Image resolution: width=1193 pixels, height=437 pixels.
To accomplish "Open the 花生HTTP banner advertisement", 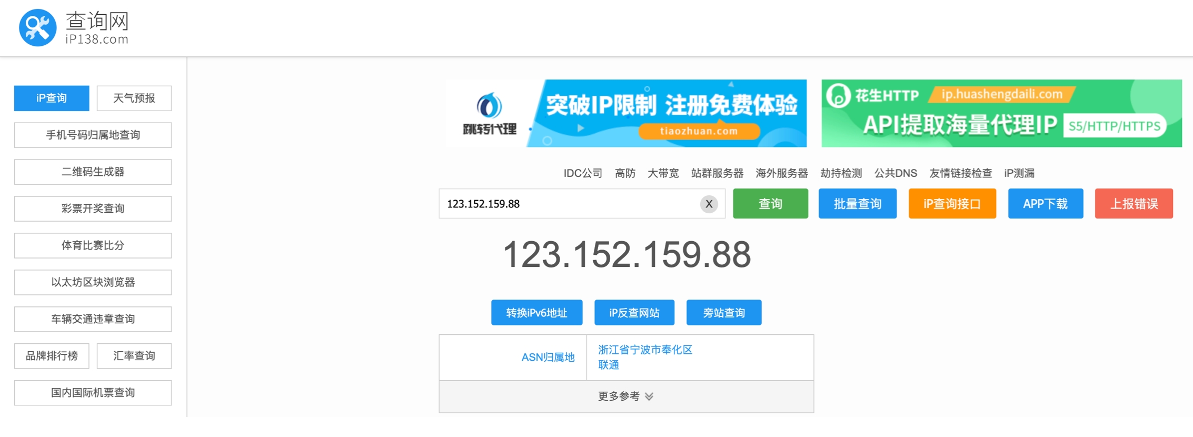I will coord(1001,113).
